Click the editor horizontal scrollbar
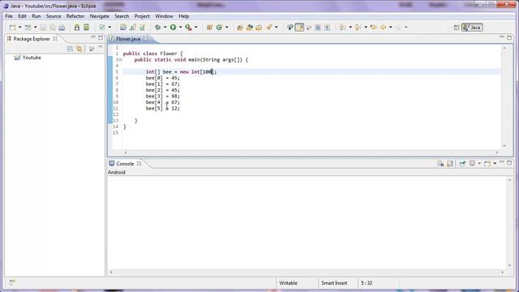This screenshot has height=292, width=519. pyautogui.click(x=311, y=152)
